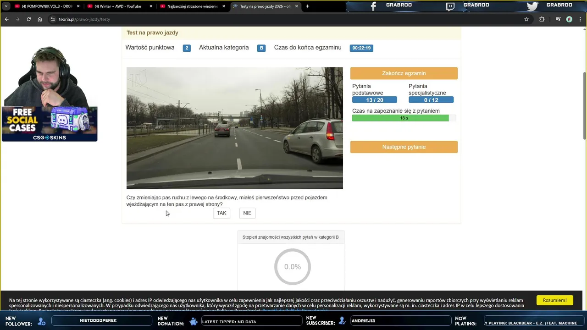Close the Testy na prawo jazdy tab
587x330 pixels.
(296, 6)
